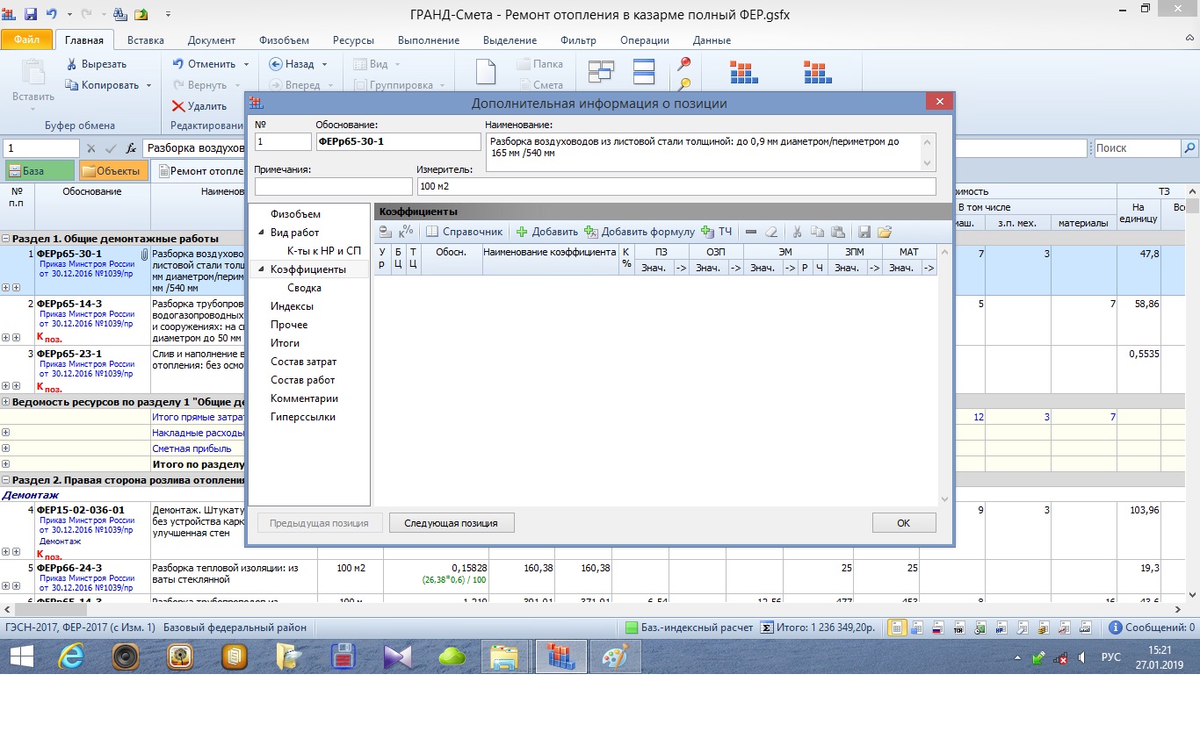Switch to the Физобъем ribbon tab

pyautogui.click(x=284, y=40)
